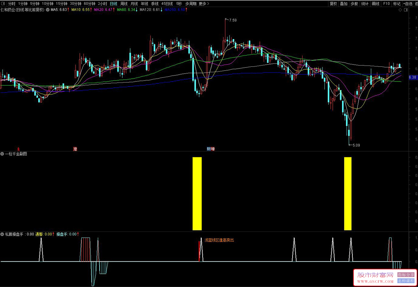The height and width of the screenshot is (287, 418).
Task: Select the 日线 daily chart tab
Action: click(x=114, y=4)
